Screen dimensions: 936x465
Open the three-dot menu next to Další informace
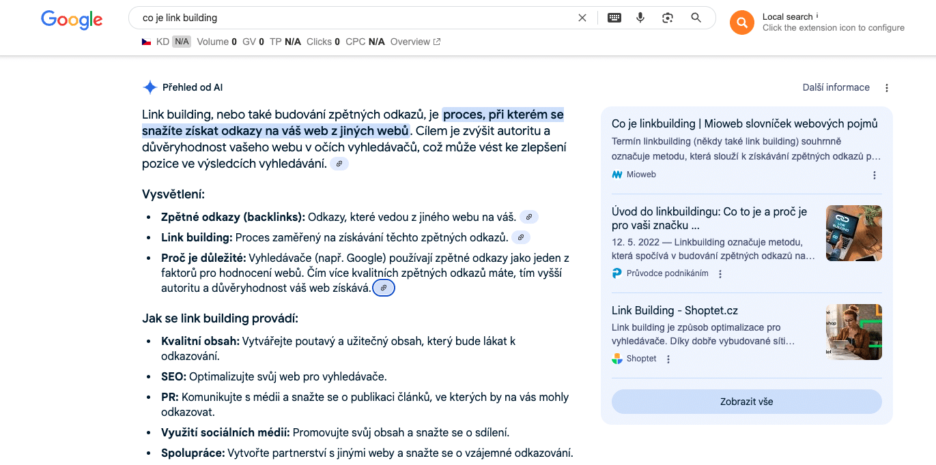click(x=886, y=87)
